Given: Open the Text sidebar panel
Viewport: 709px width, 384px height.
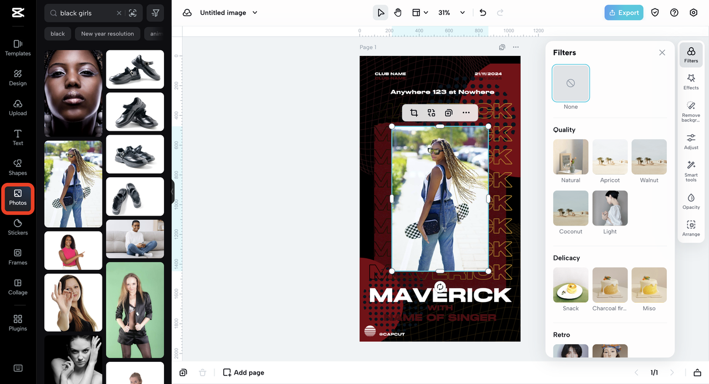Looking at the screenshot, I should click(x=18, y=138).
